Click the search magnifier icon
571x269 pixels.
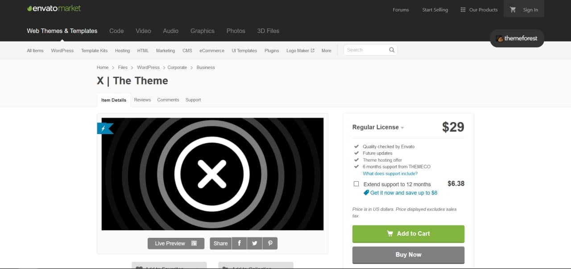(392, 50)
